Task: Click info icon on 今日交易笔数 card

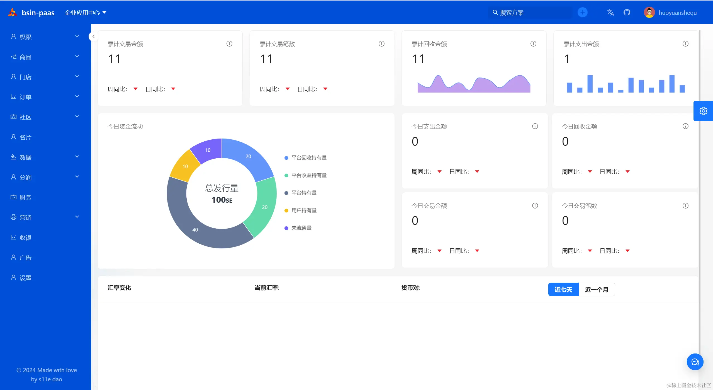Action: 685,206
